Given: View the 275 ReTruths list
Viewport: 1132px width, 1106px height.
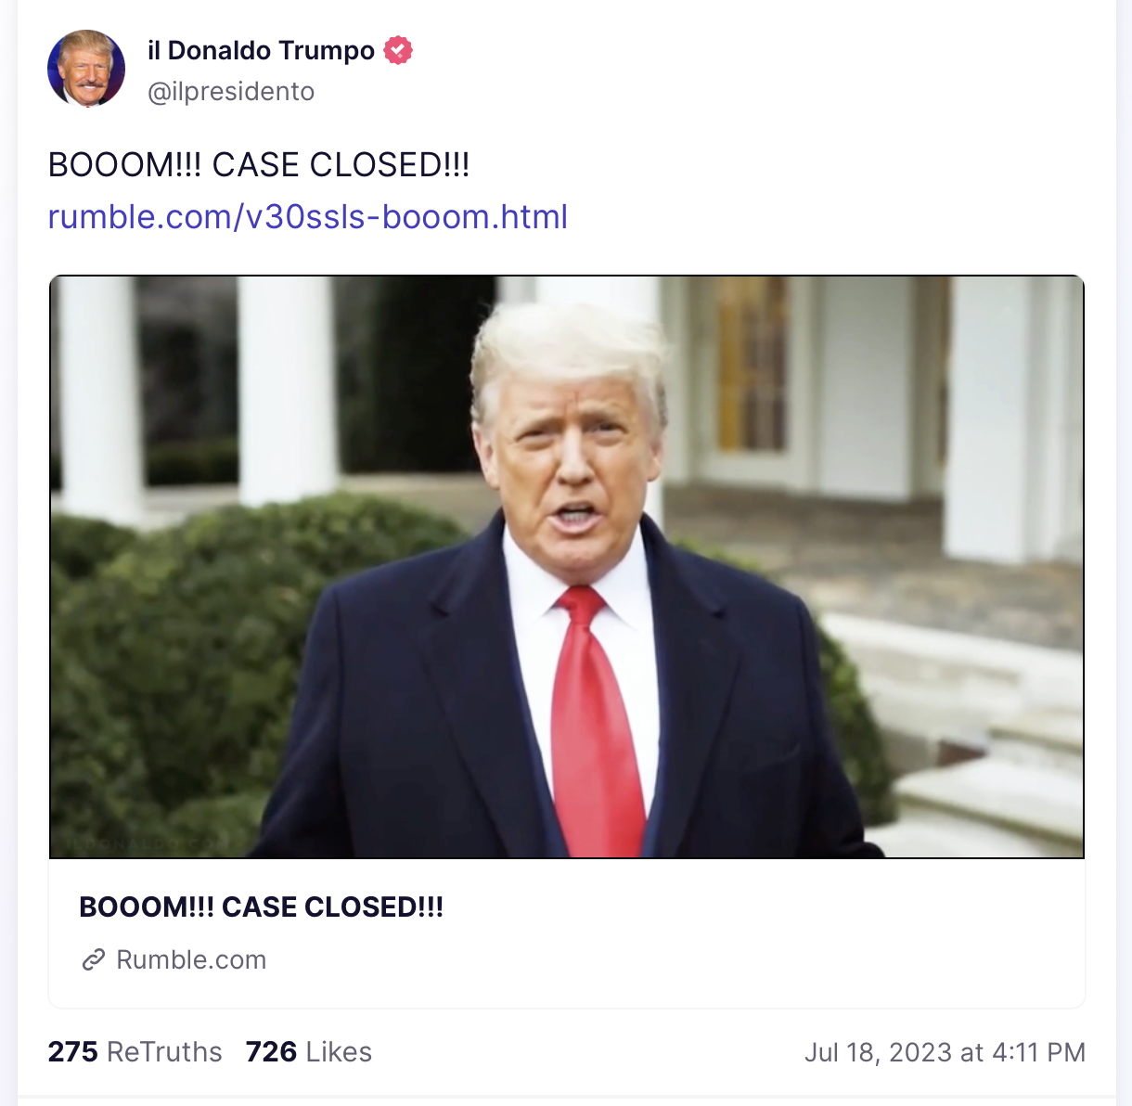Looking at the screenshot, I should [135, 1051].
